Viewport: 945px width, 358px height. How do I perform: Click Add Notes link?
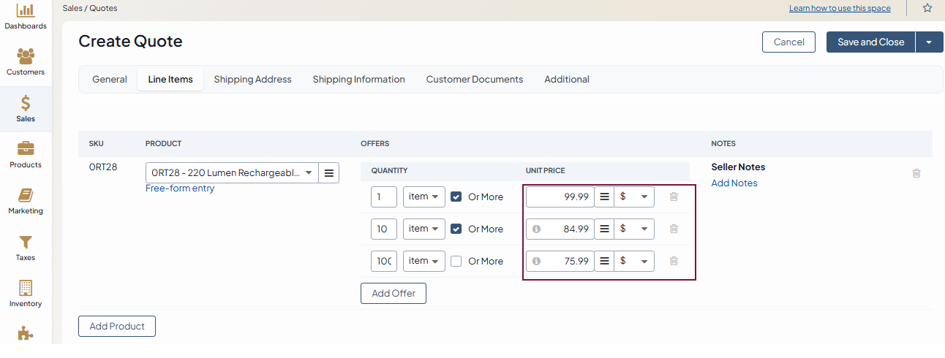pos(734,183)
